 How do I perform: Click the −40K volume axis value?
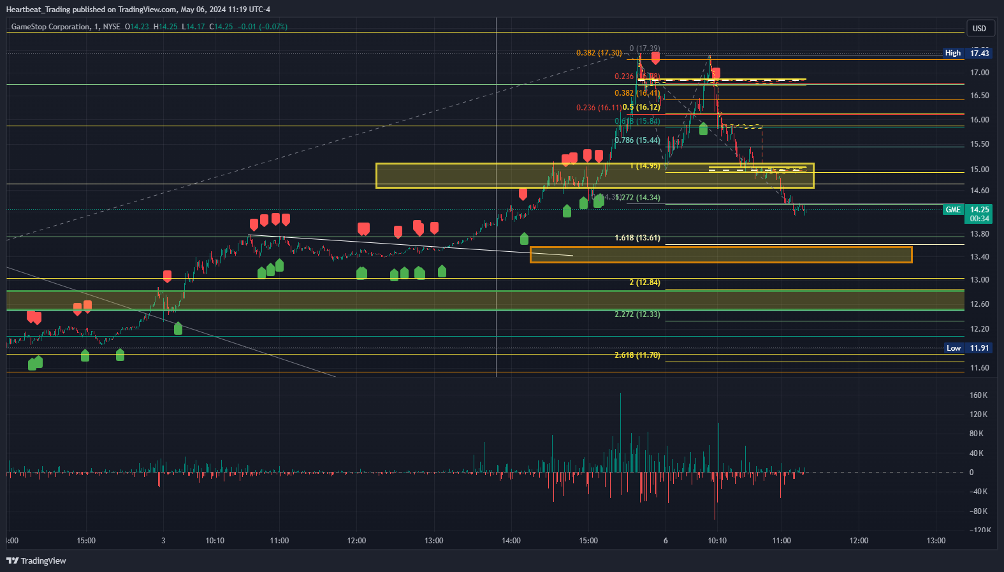[x=979, y=492]
